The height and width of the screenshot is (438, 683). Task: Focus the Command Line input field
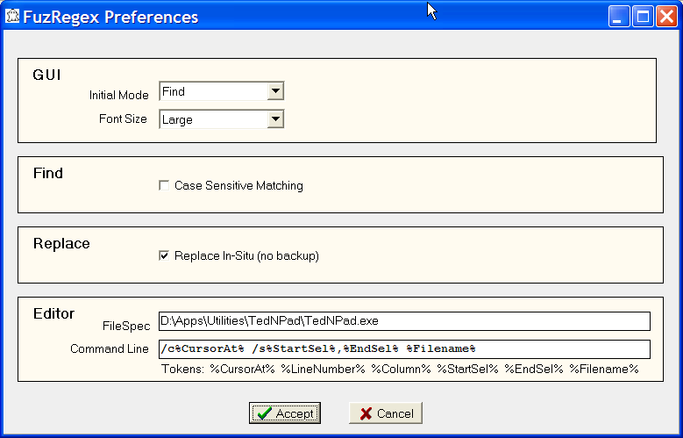coord(403,348)
